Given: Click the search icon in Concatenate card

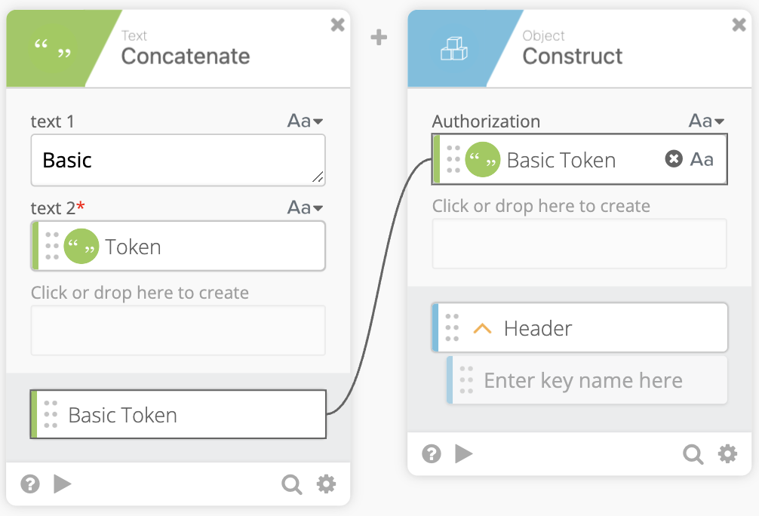Looking at the screenshot, I should click(x=292, y=484).
